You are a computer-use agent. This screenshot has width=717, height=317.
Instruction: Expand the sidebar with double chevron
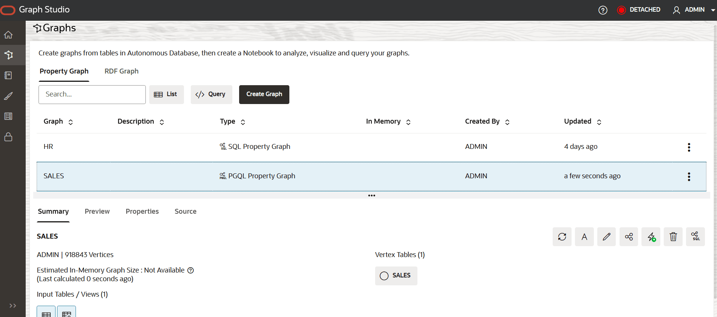[12, 306]
